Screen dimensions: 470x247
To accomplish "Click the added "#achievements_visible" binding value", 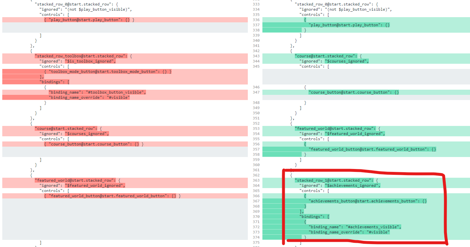I will (x=373, y=227).
